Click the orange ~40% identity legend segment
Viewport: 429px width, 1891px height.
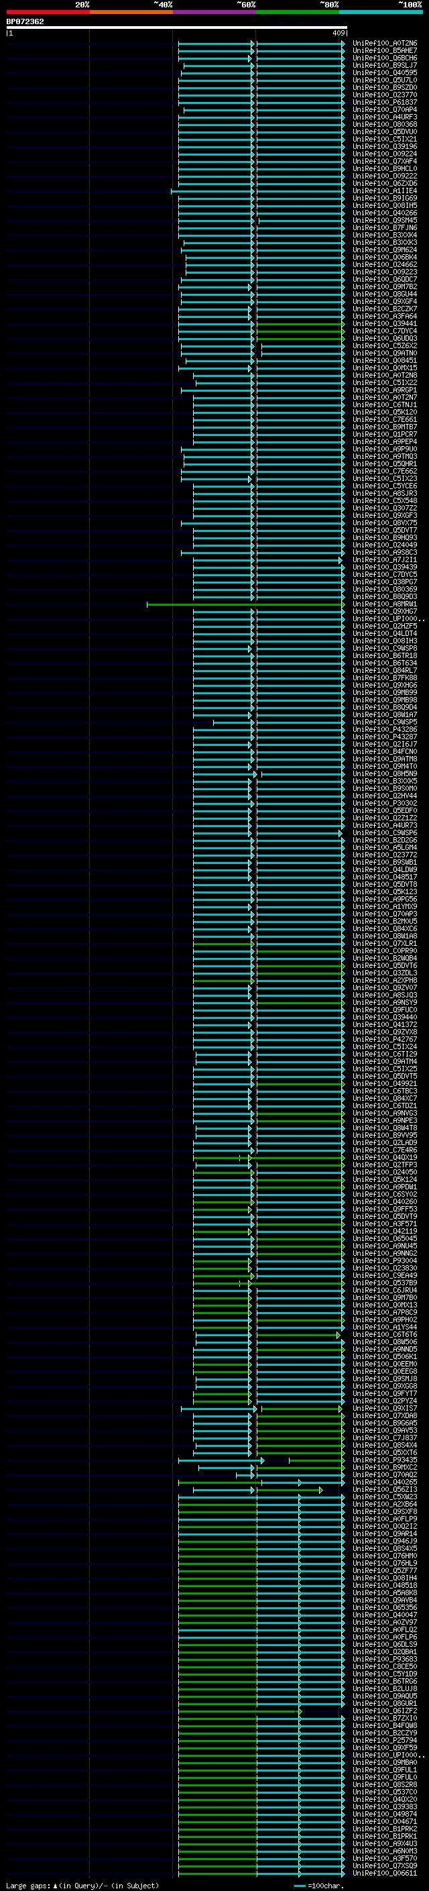point(131,12)
